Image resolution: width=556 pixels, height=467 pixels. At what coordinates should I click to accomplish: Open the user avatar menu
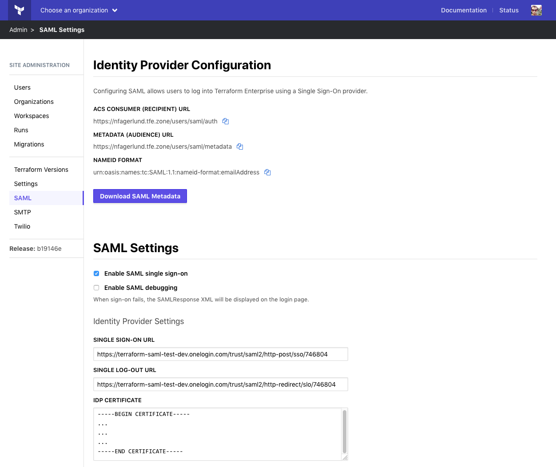pyautogui.click(x=536, y=10)
